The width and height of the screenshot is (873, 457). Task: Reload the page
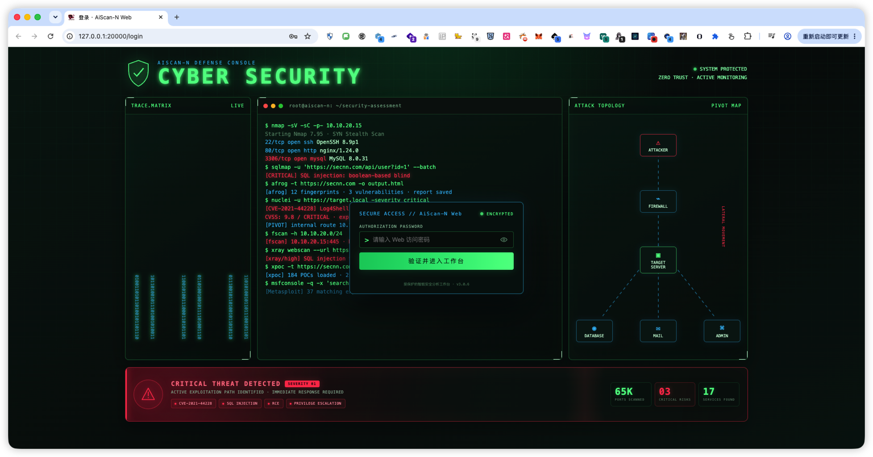(x=50, y=36)
